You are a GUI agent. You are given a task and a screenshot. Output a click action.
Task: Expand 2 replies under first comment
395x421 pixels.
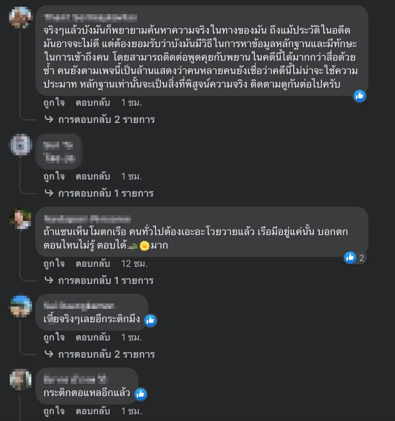pos(106,120)
